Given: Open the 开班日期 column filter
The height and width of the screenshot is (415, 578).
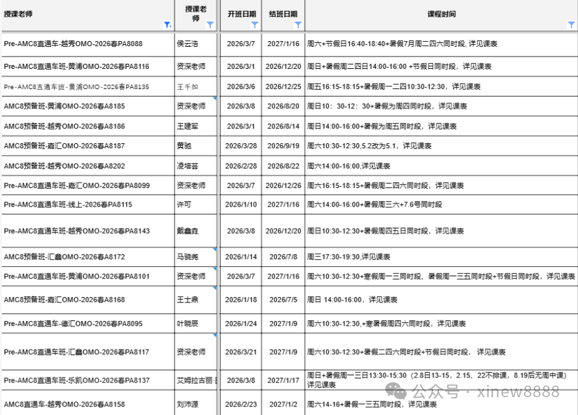Looking at the screenshot, I should [x=255, y=25].
